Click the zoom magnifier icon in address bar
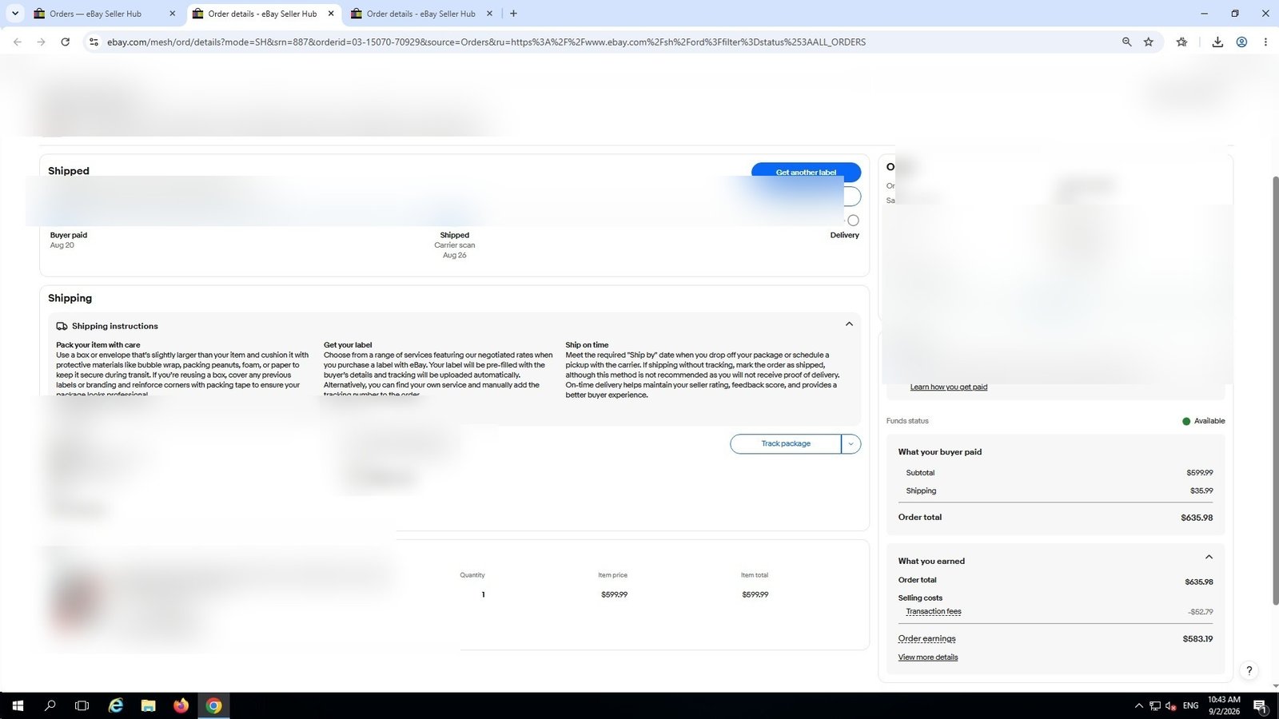This screenshot has width=1279, height=719. 1126,42
